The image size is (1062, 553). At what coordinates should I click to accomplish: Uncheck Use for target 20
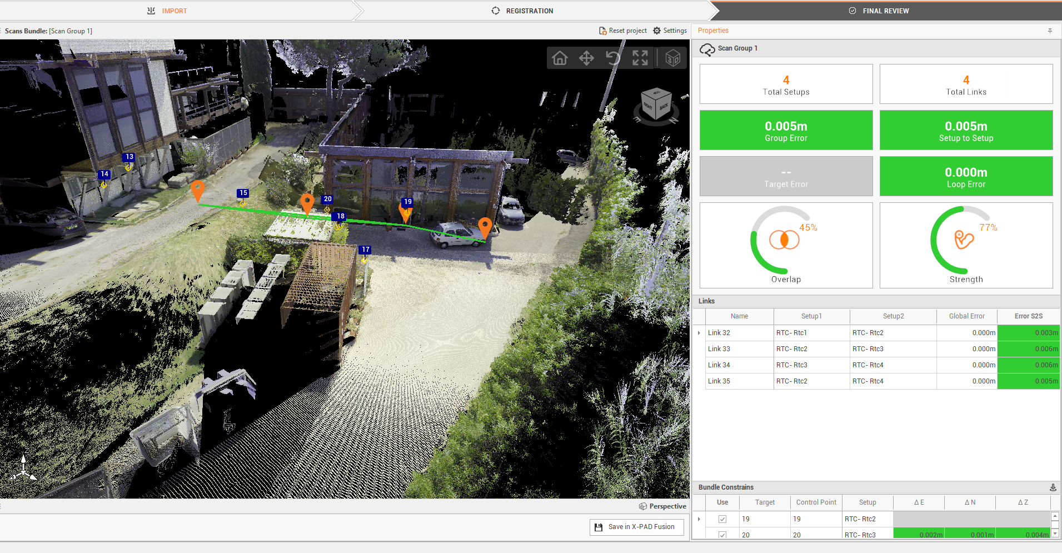click(722, 535)
